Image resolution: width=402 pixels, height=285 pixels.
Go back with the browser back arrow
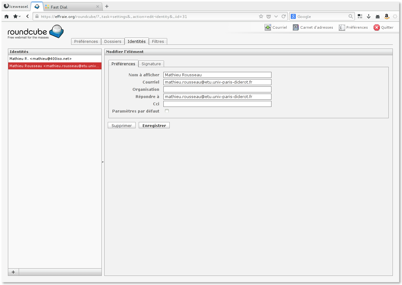27,16
